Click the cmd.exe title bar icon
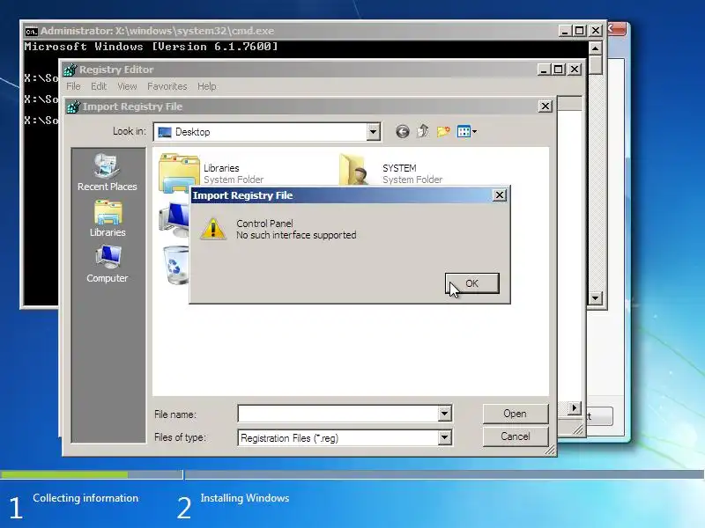The width and height of the screenshot is (705, 528). tap(31, 31)
